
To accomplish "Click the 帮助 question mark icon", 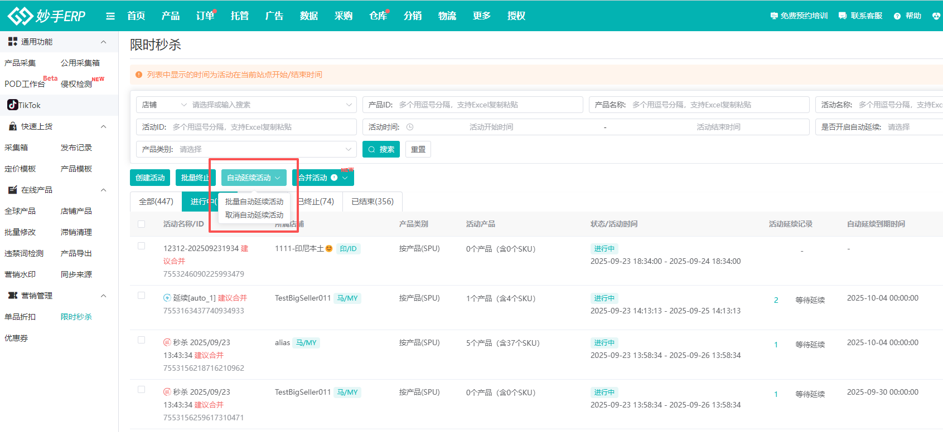I will [897, 16].
